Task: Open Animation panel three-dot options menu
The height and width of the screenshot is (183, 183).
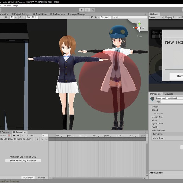Action: (x=146, y=132)
